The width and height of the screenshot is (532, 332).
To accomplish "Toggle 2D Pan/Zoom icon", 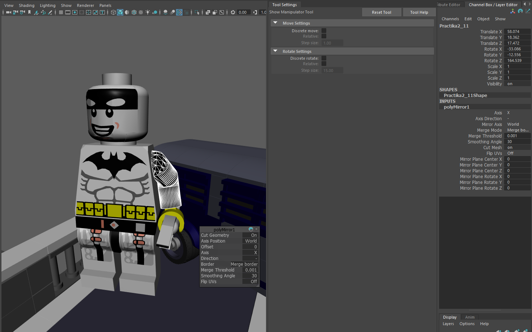I will click(x=43, y=12).
